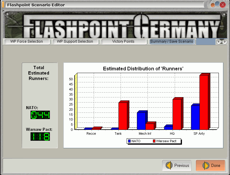Image resolution: width=230 pixels, height=175 pixels.
Task: Click the red Warsaw Pact legend swatch
Action: [x=154, y=141]
